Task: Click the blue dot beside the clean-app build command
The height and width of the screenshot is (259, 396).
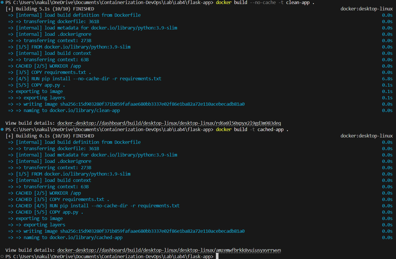Action: point(2,2)
